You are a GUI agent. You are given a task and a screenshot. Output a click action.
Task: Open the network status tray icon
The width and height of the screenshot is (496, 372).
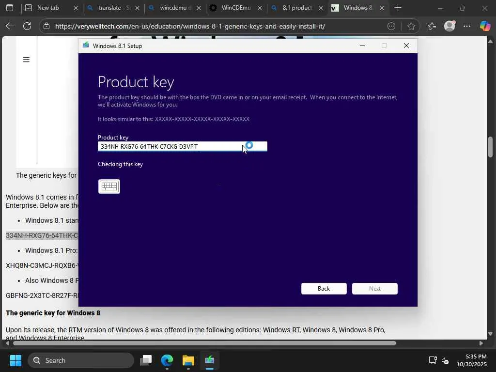coord(433,360)
